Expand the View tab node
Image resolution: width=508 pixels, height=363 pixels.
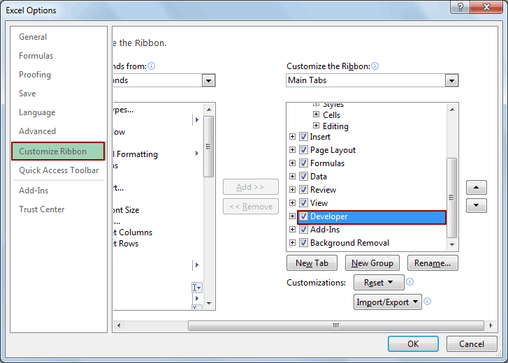pos(292,203)
